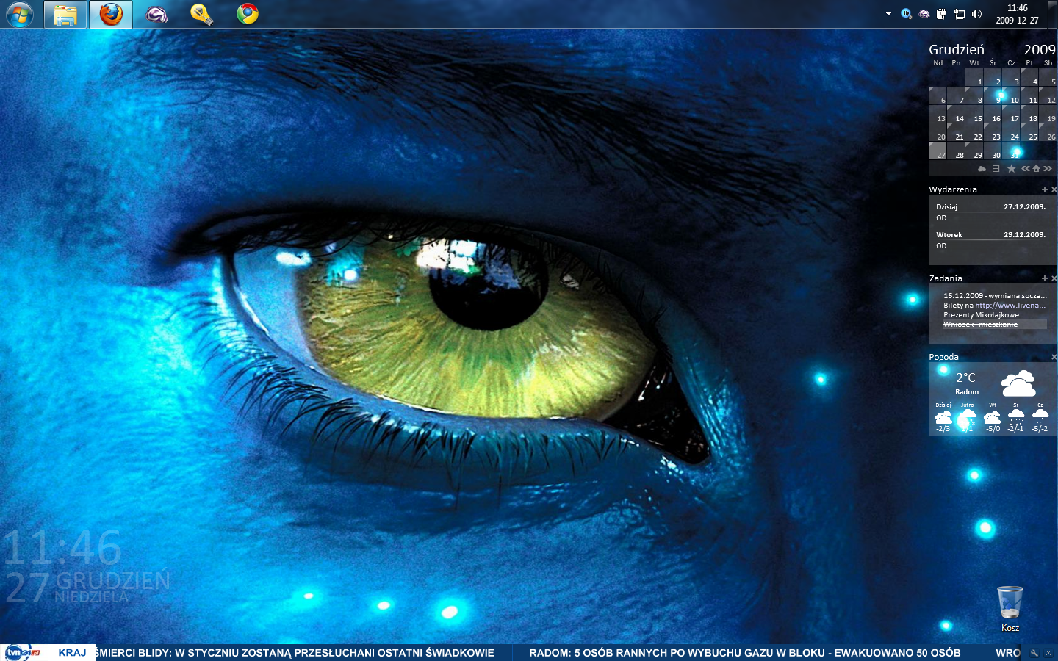Click the Pogoda widget title
The image size is (1058, 661).
click(x=944, y=357)
